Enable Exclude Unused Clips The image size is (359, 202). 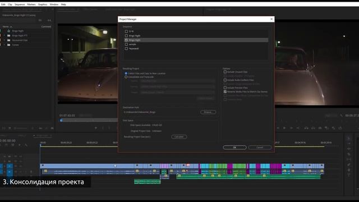(225, 72)
